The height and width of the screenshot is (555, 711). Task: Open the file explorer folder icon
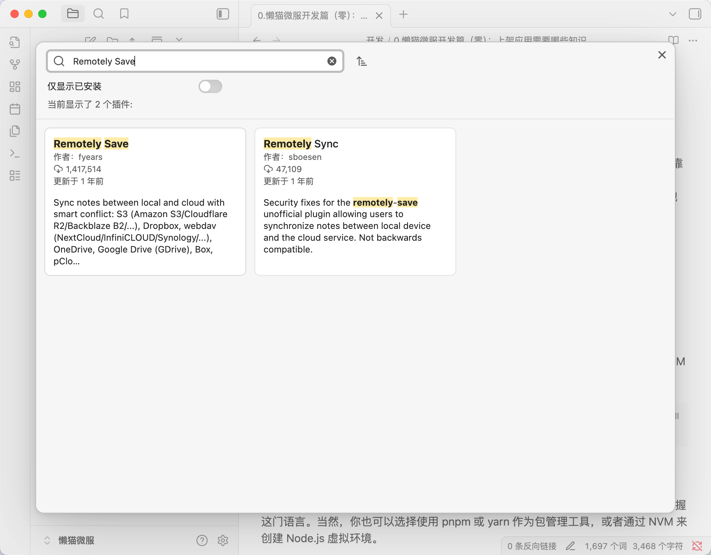click(73, 14)
